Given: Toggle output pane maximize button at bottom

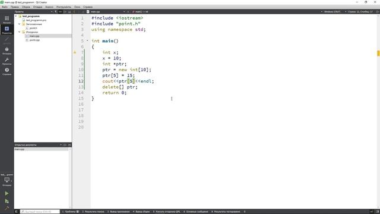Looking at the screenshot, I should click(372, 212).
